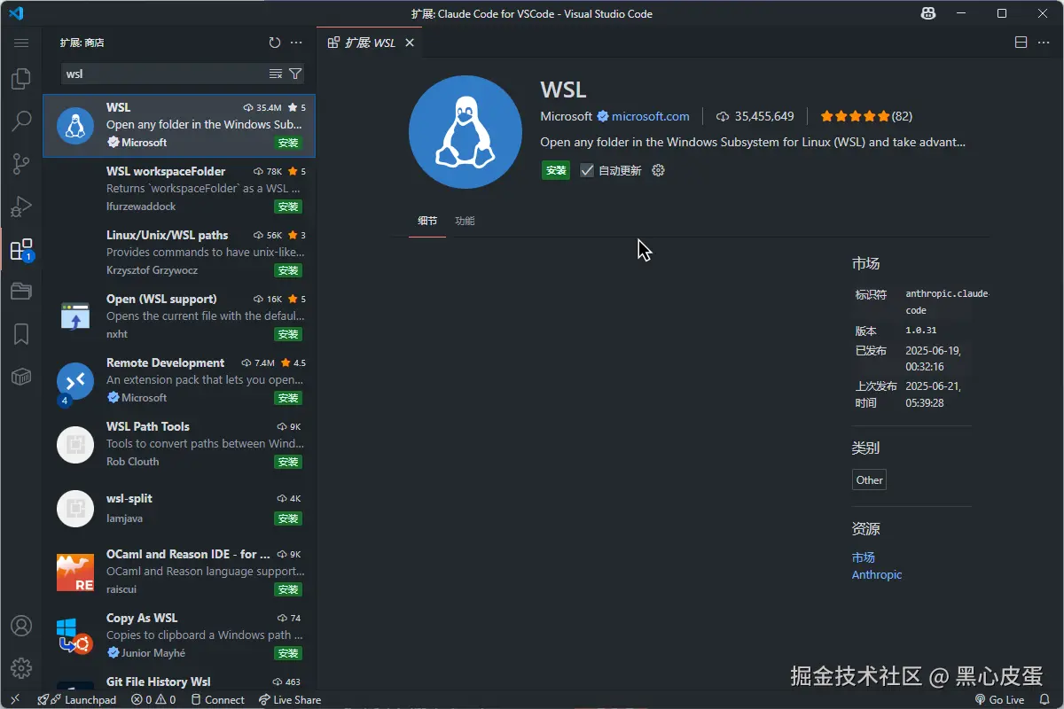
Task: Open the Anthropic resource link
Action: point(877,574)
